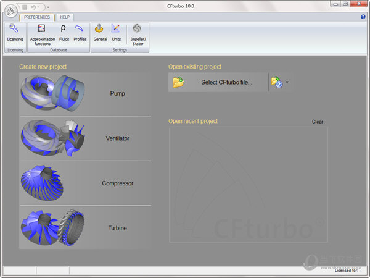Open the Fluids database
Image resolution: width=370 pixels, height=278 pixels.
click(64, 33)
